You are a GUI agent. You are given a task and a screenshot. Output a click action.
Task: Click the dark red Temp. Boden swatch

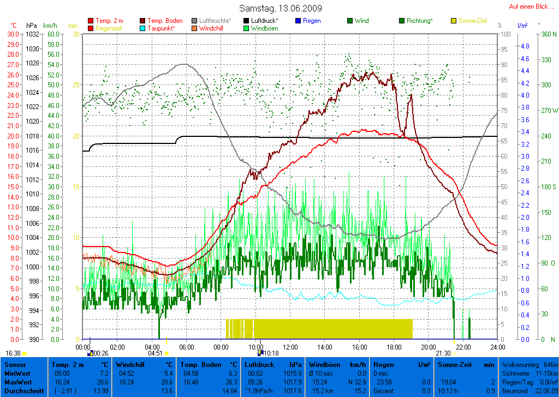point(143,21)
